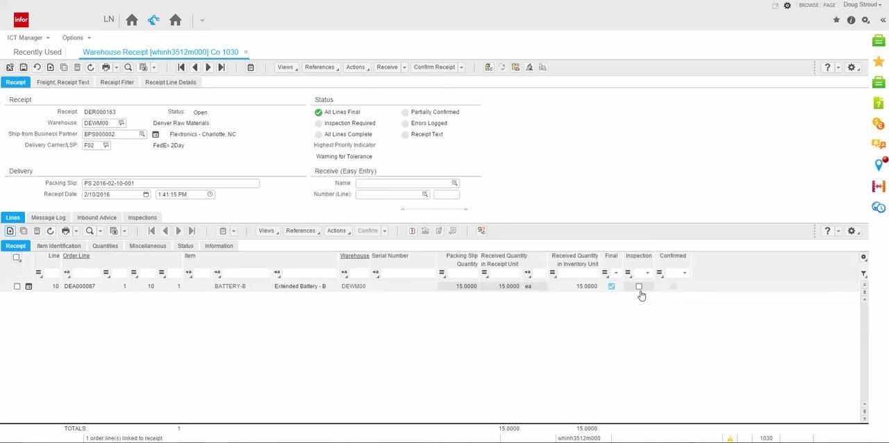Tick the Inspection checkbox for line 10
This screenshot has width=889, height=443.
coord(639,286)
